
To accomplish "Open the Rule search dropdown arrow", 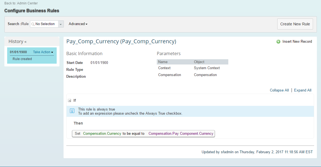I will 61,24.
